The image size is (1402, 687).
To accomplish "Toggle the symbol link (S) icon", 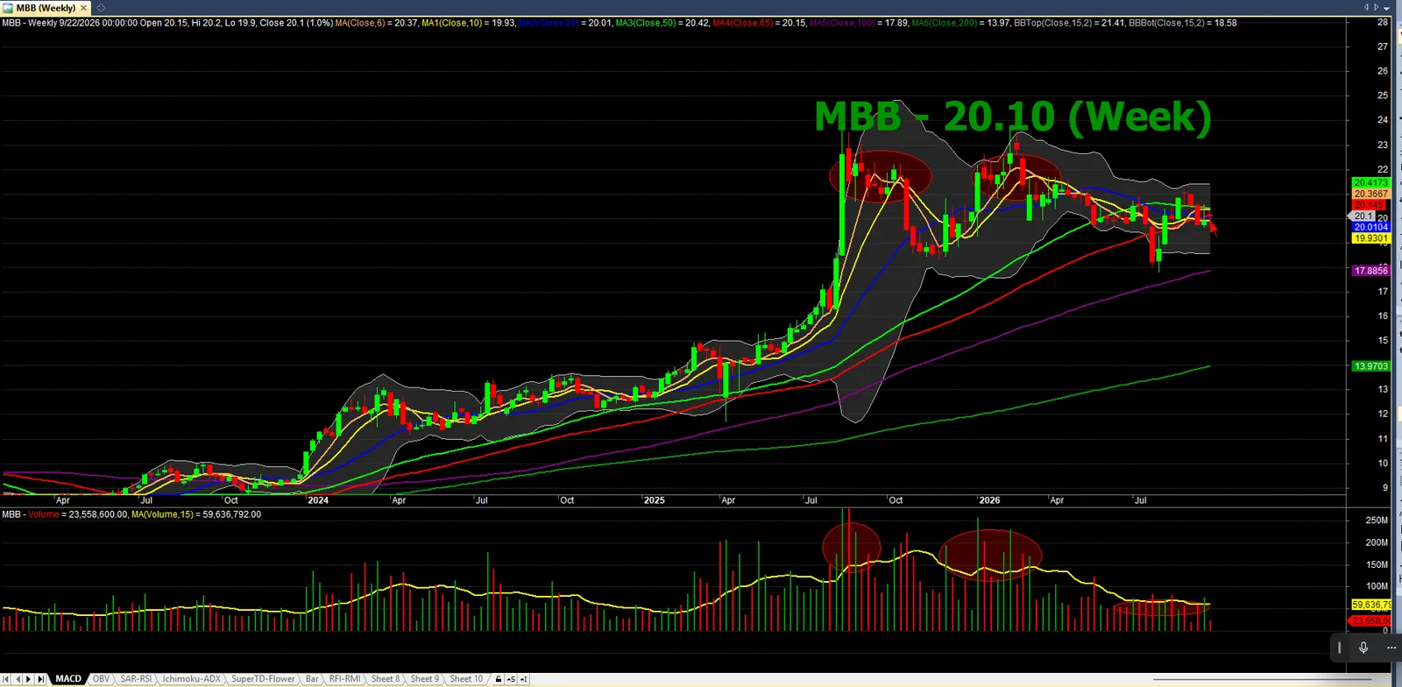I will (x=511, y=679).
